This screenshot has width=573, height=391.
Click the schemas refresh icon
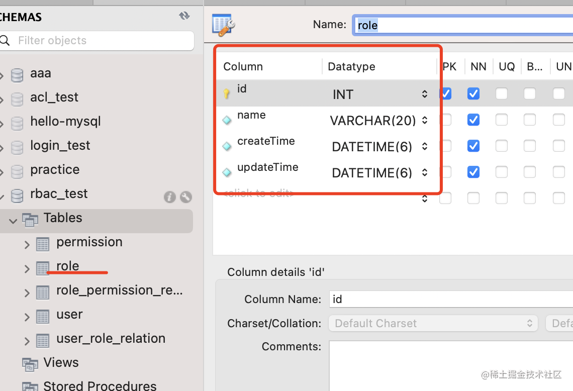(184, 16)
